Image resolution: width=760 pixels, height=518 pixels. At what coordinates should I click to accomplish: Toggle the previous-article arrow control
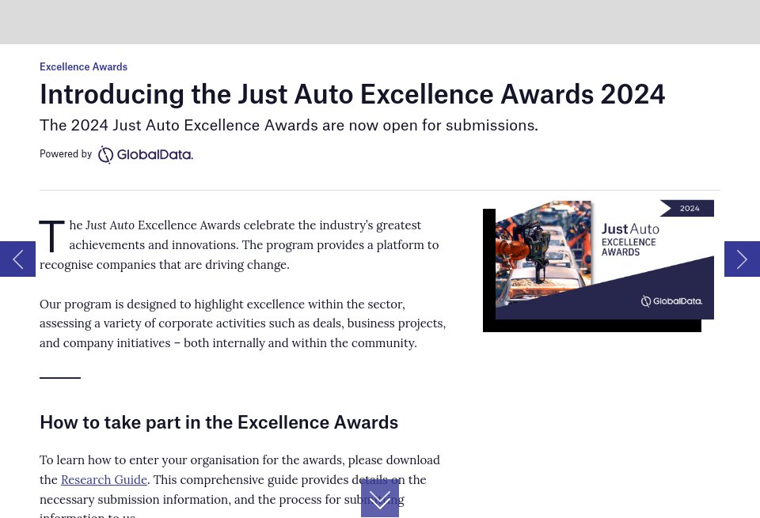coord(17,259)
